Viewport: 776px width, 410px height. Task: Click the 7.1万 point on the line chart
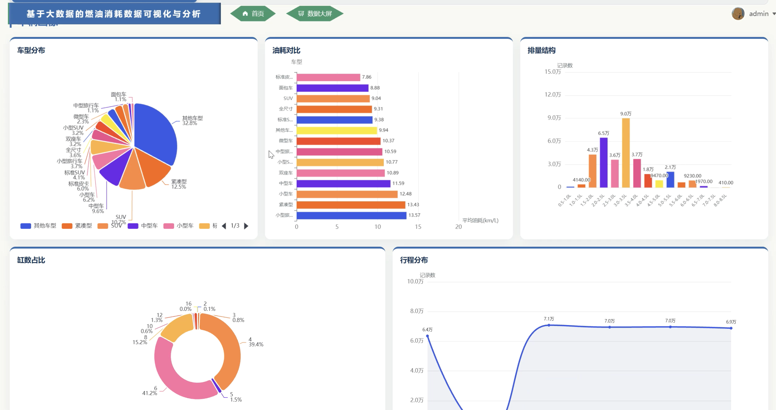point(549,325)
